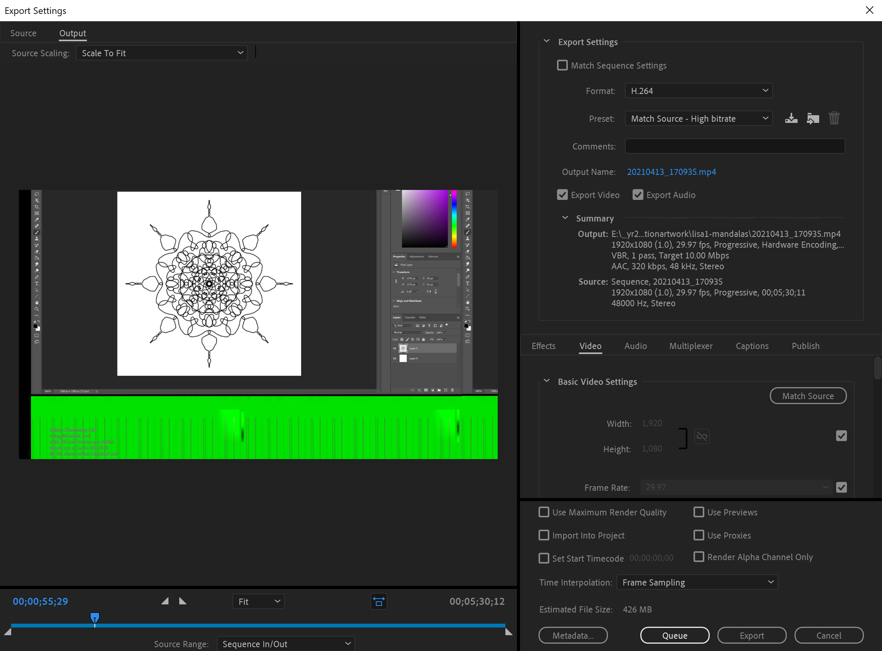This screenshot has width=882, height=651.
Task: Open the Format dropdown showing H.264
Action: coord(698,91)
